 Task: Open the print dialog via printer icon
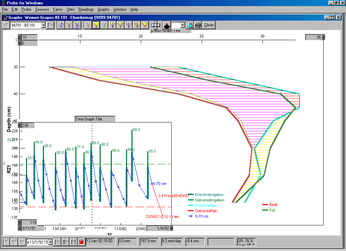198,25
